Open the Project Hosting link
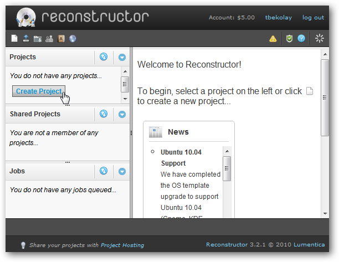The height and width of the screenshot is (262, 339). click(122, 245)
